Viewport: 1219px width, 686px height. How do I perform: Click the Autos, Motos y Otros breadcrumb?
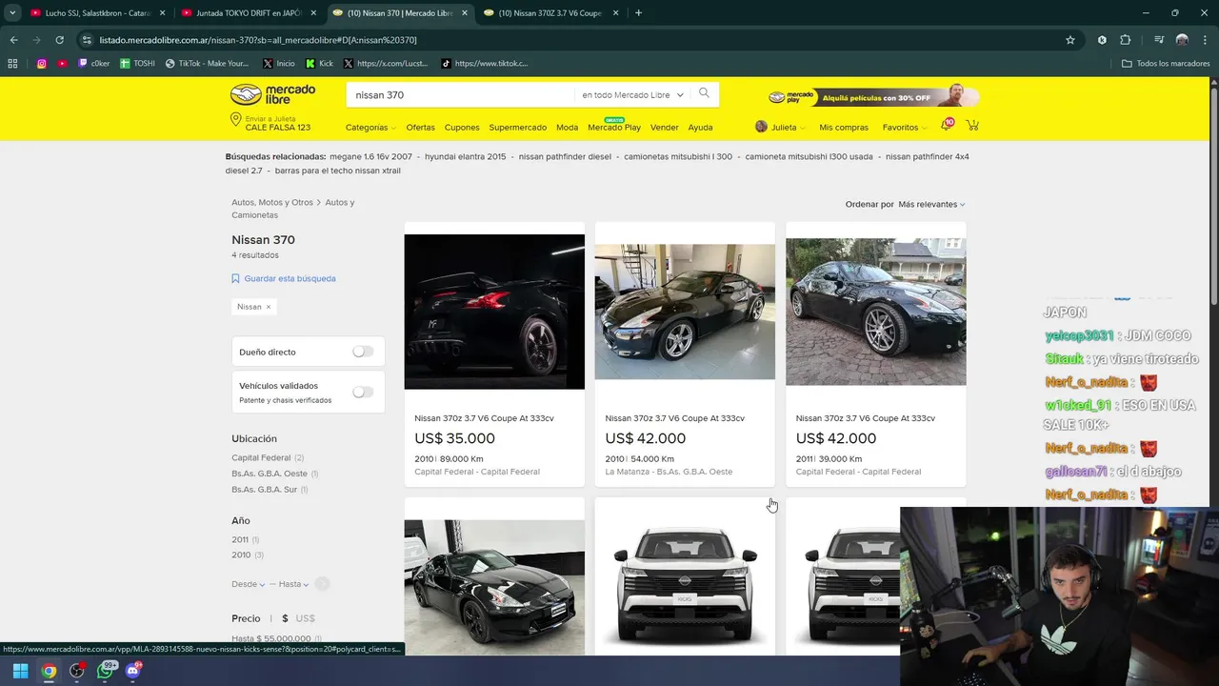(272, 202)
